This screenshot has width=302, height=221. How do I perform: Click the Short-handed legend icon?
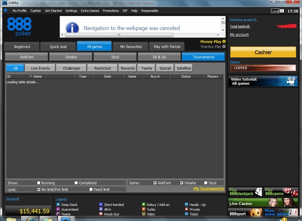(101, 204)
